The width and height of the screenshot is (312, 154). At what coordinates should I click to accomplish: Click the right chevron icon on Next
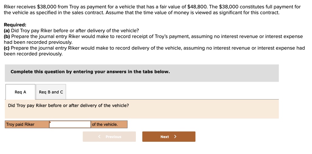tap(175, 137)
